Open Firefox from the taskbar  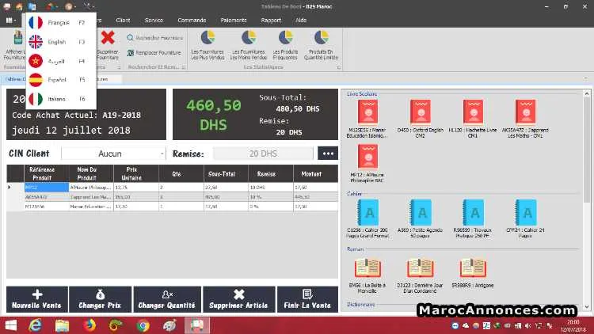(89, 325)
